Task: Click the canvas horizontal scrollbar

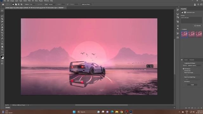Action: (101, 105)
